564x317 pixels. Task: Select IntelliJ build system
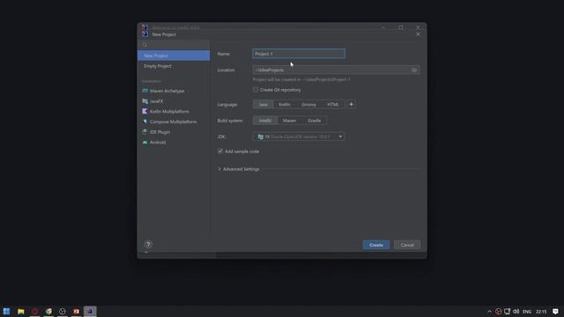pyautogui.click(x=265, y=121)
